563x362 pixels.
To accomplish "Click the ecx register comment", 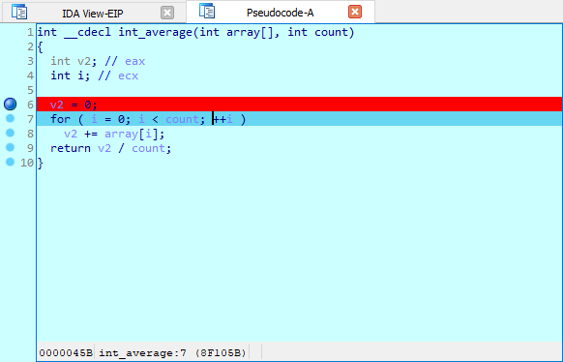I will (129, 75).
